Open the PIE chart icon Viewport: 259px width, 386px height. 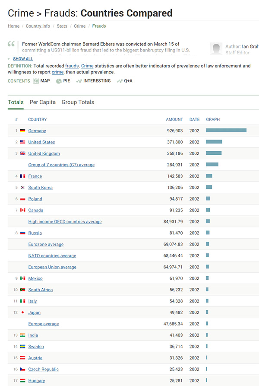click(x=59, y=81)
